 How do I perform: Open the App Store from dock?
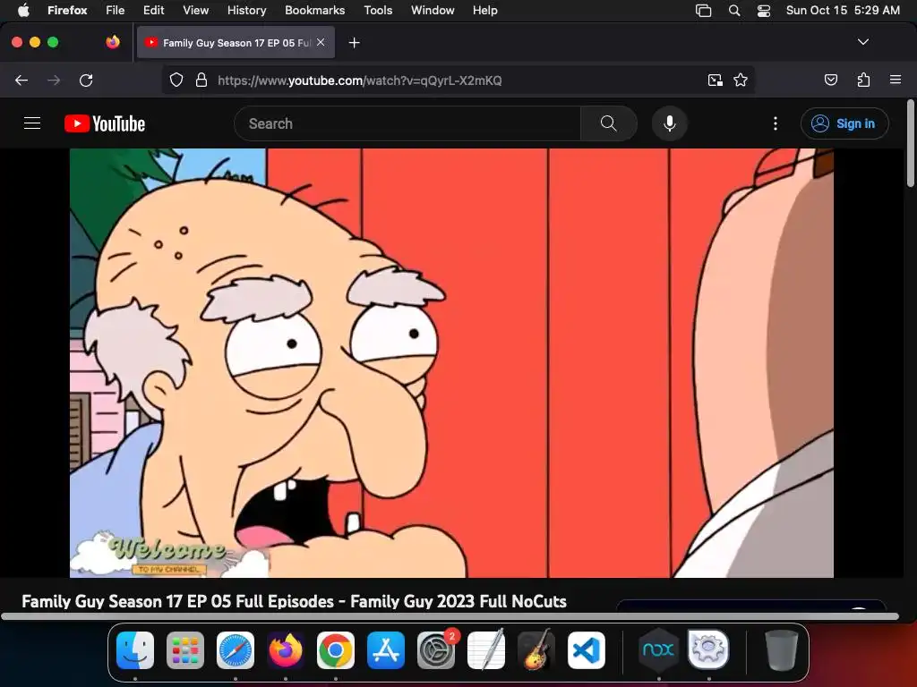point(386,650)
